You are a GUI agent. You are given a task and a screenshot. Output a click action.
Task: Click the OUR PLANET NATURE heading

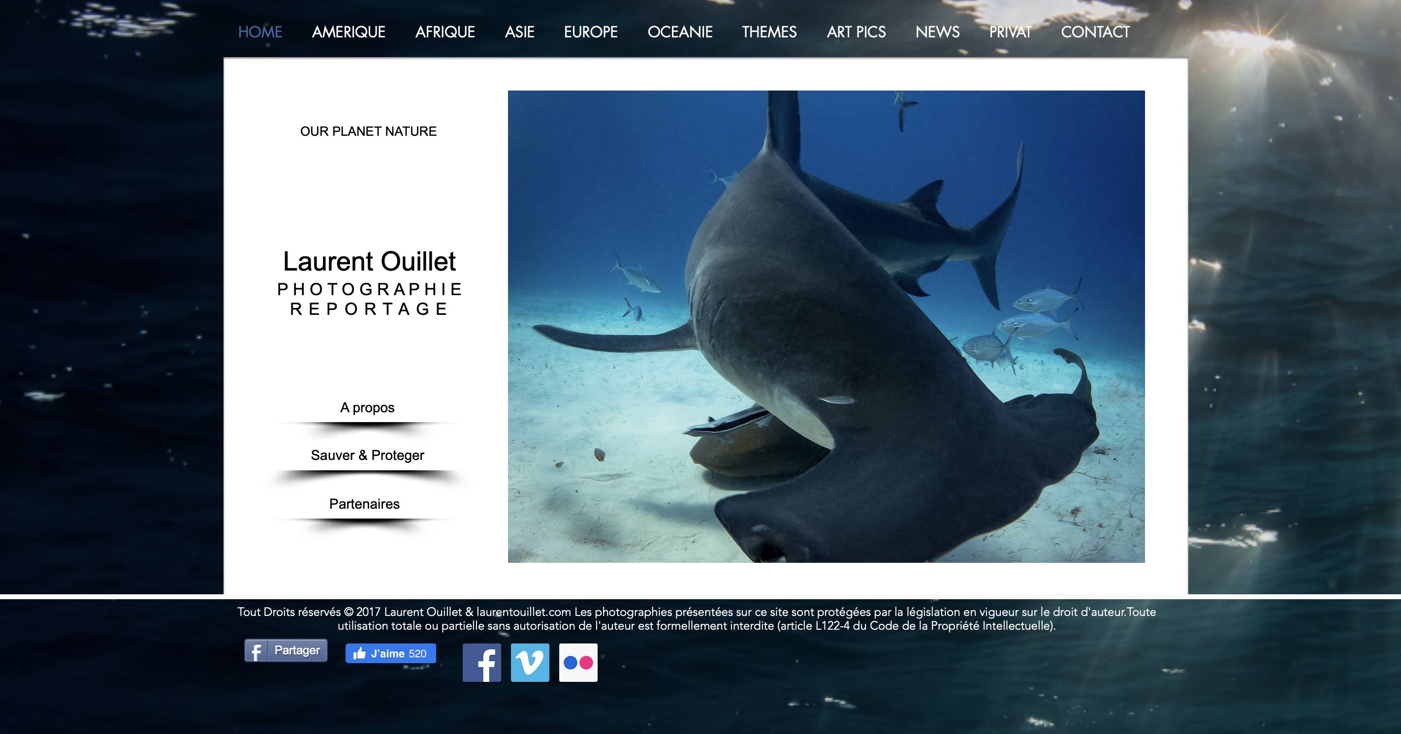pyautogui.click(x=368, y=131)
